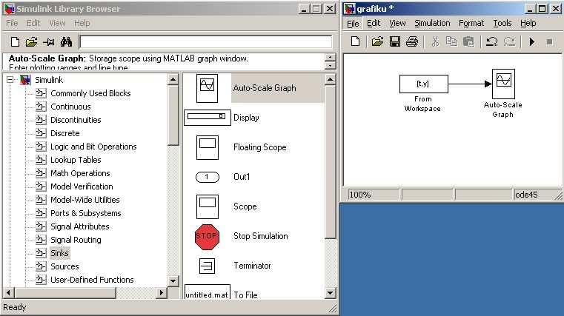564x316 pixels.
Task: Open Discrete library in tree
Action: tap(64, 133)
